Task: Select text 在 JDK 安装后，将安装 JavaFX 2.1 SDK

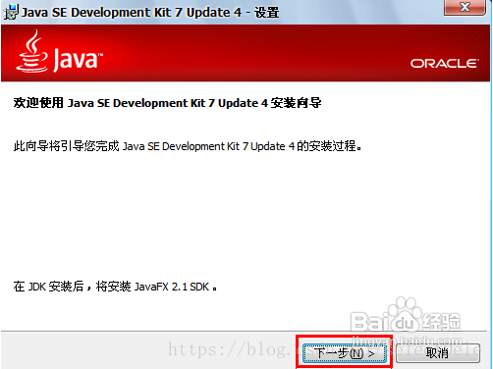Action: (x=115, y=287)
